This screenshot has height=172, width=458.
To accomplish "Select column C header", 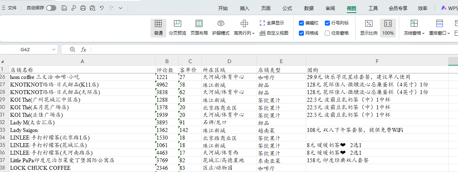I will [190, 62].
